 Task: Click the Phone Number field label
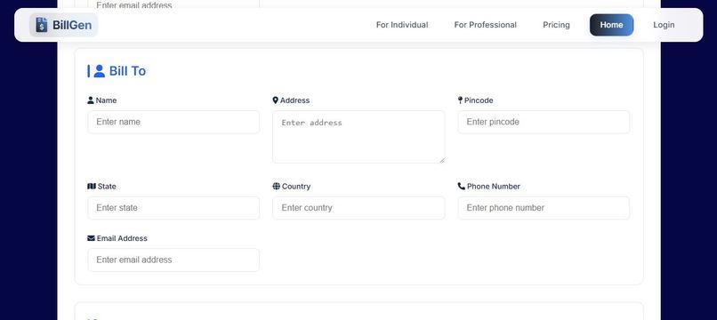[494, 186]
